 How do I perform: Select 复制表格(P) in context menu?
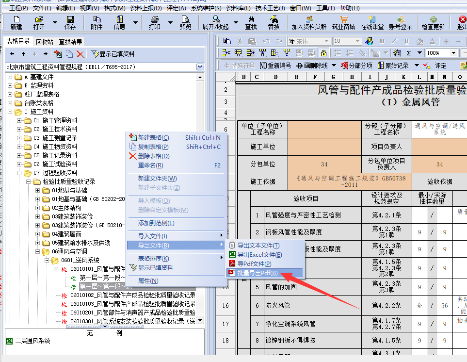coord(176,147)
